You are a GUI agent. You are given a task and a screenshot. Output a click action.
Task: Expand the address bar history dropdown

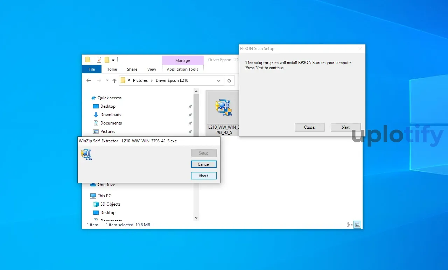219,80
